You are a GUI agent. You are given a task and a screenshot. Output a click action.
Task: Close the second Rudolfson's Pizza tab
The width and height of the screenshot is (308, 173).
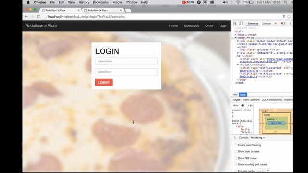click(x=121, y=10)
